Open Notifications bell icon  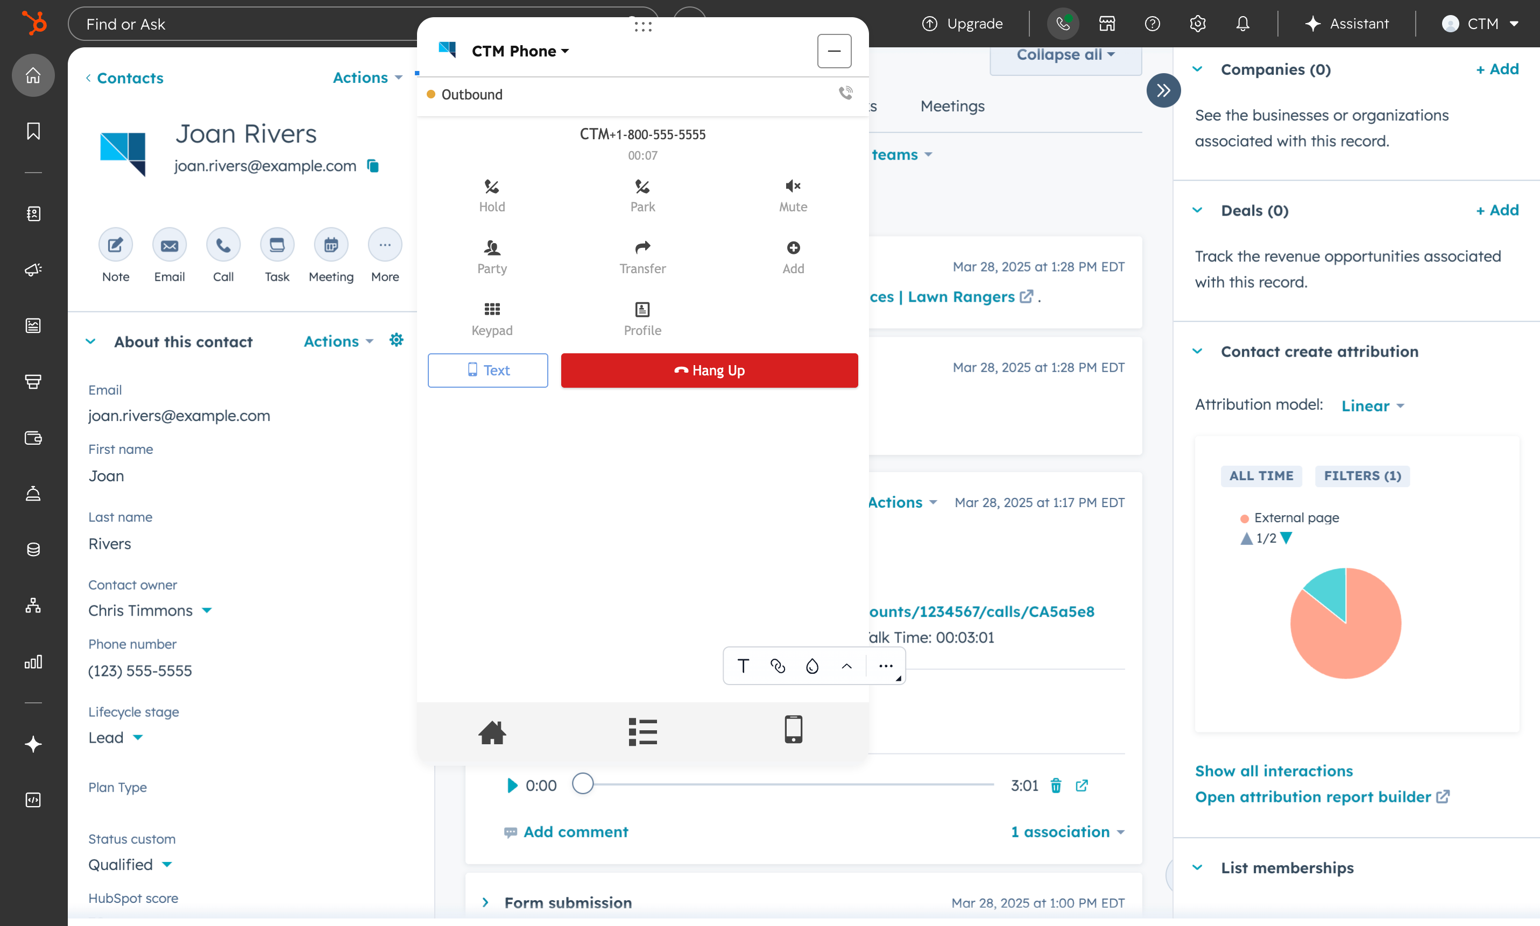tap(1242, 24)
